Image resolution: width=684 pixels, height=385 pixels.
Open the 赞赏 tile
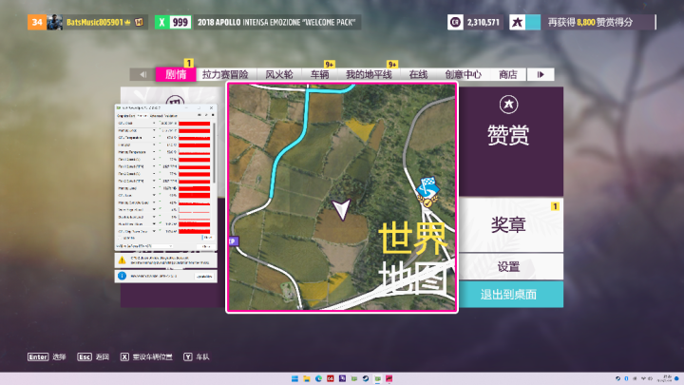point(510,142)
